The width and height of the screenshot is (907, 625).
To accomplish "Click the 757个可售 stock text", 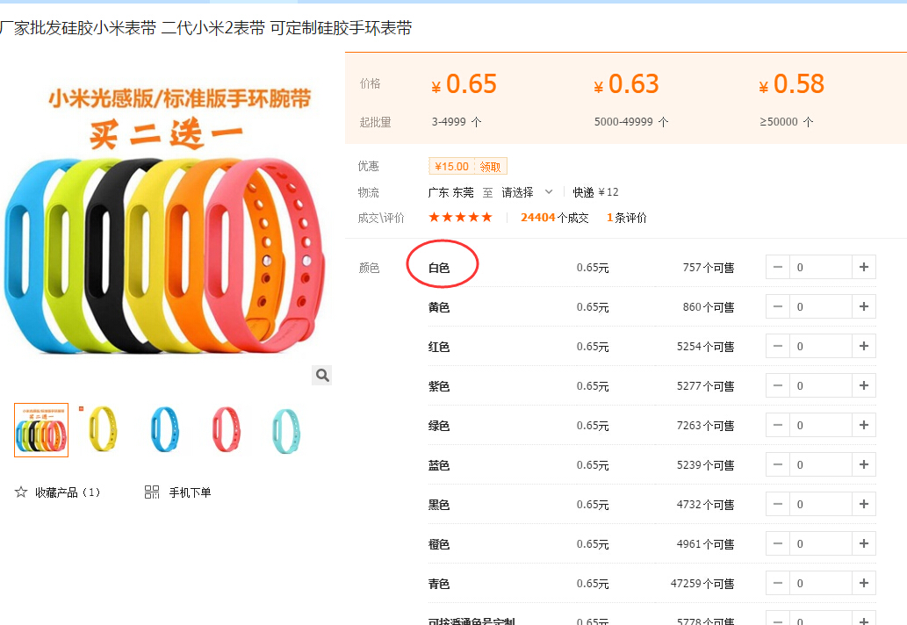I will 709,268.
